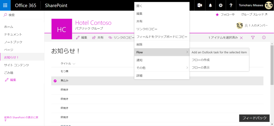Open the タイトル column sort dropdown
The width and height of the screenshot is (274, 126).
[74, 64]
